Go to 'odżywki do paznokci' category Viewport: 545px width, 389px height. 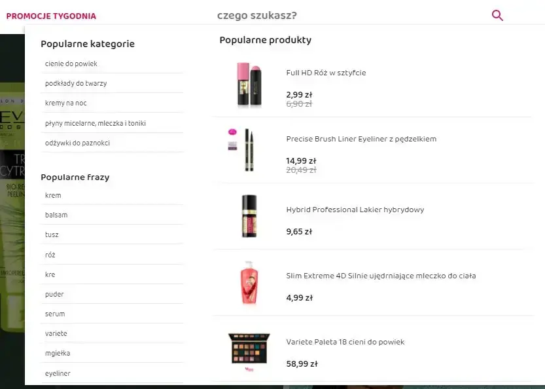pyautogui.click(x=77, y=143)
